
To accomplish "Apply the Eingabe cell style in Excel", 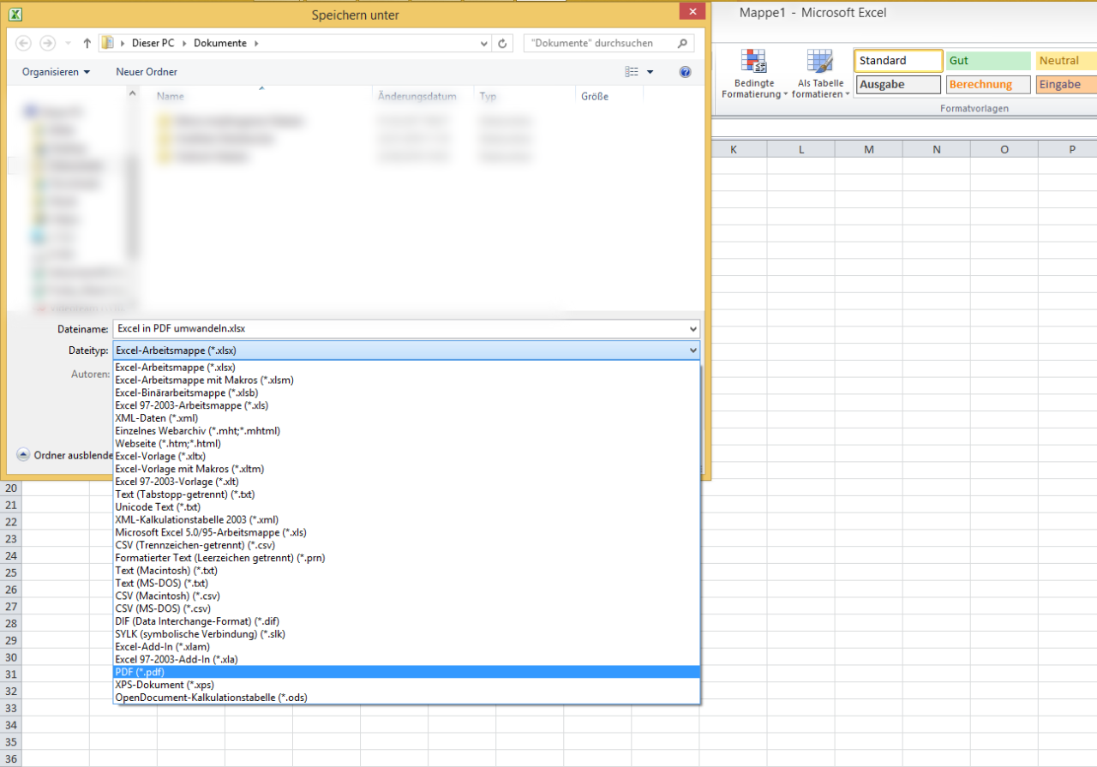I will 1066,85.
